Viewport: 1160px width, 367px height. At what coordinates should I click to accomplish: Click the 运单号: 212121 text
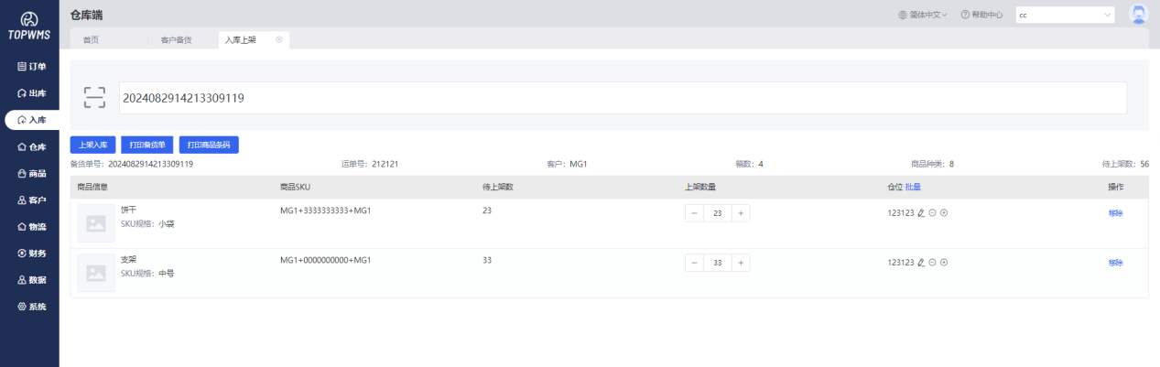370,164
